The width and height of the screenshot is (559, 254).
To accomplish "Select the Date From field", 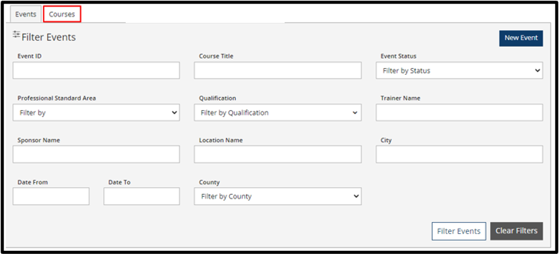I will (51, 196).
